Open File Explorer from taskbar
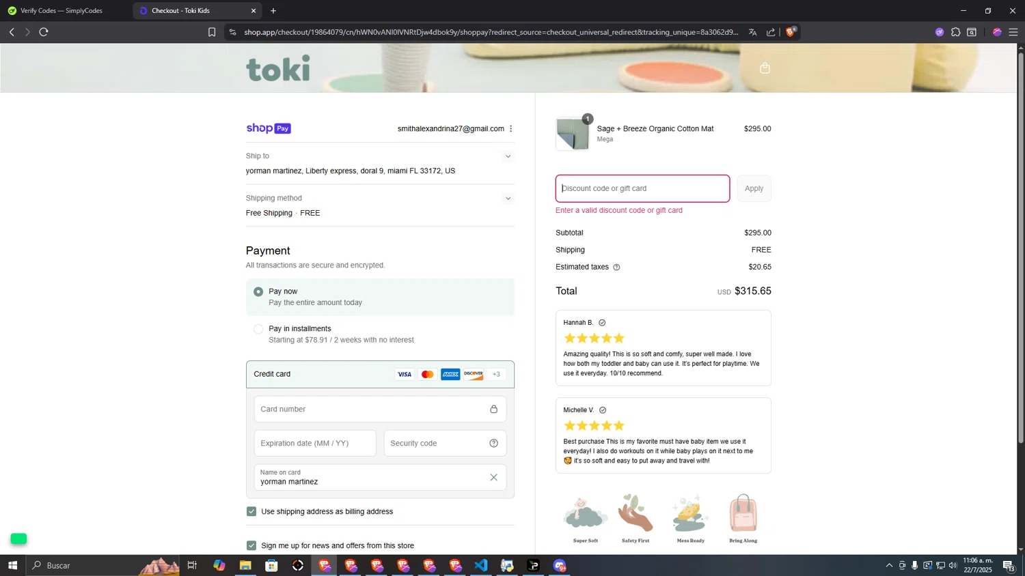Screen dimensions: 1025x576 coord(245,565)
